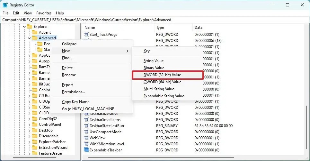Open the Edit menu
The image size is (310, 161).
point(16,13)
